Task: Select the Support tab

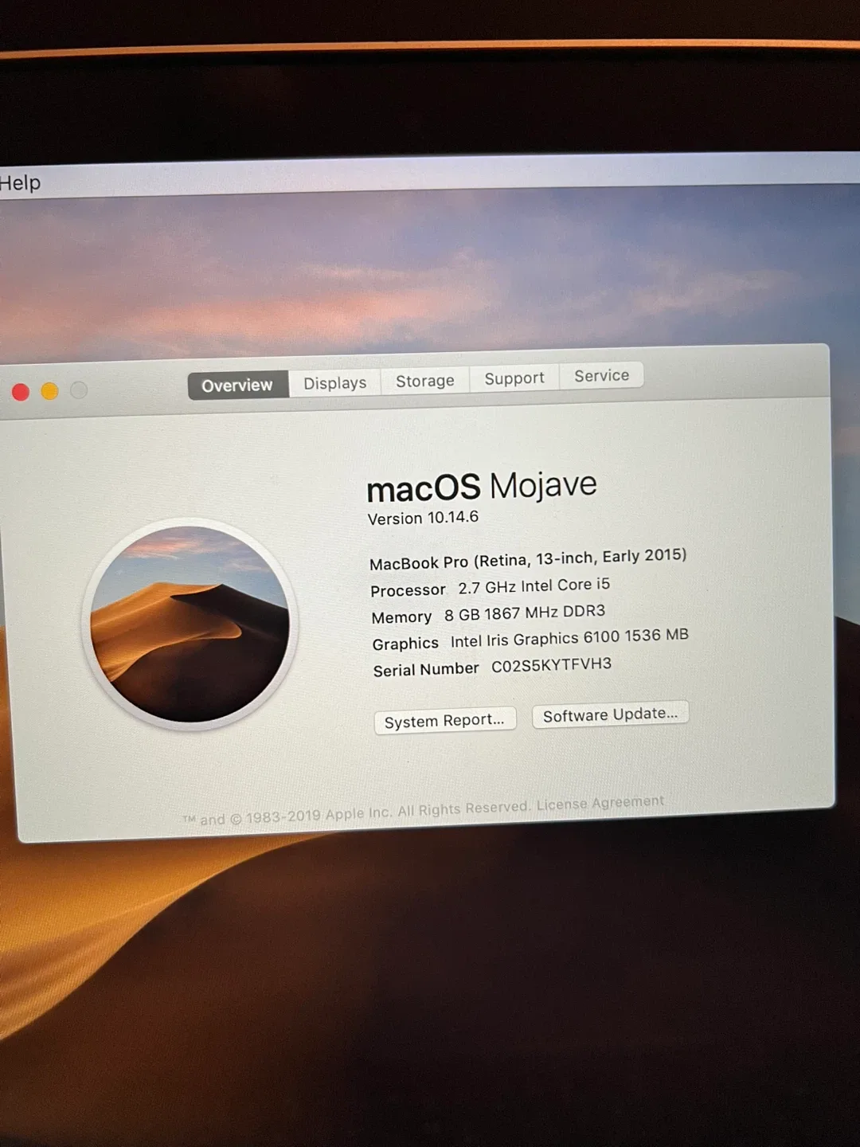Action: (514, 378)
